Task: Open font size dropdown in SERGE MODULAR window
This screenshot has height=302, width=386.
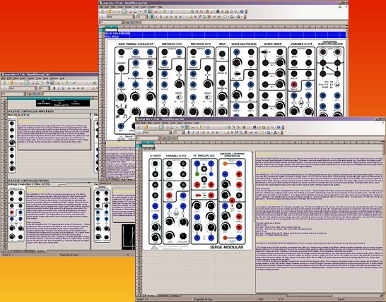Action: click(x=184, y=133)
